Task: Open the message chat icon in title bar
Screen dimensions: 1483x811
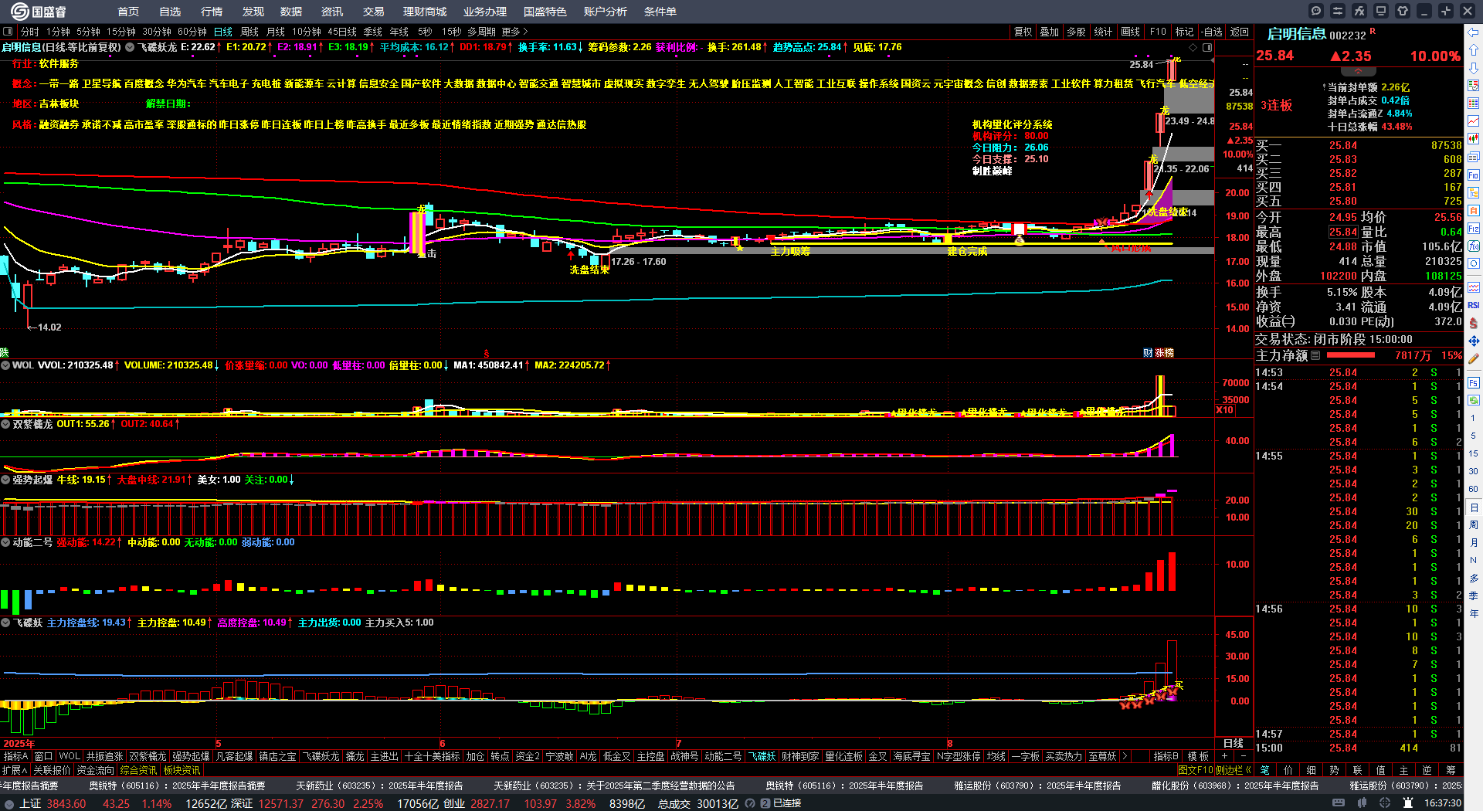Action: point(1316,11)
